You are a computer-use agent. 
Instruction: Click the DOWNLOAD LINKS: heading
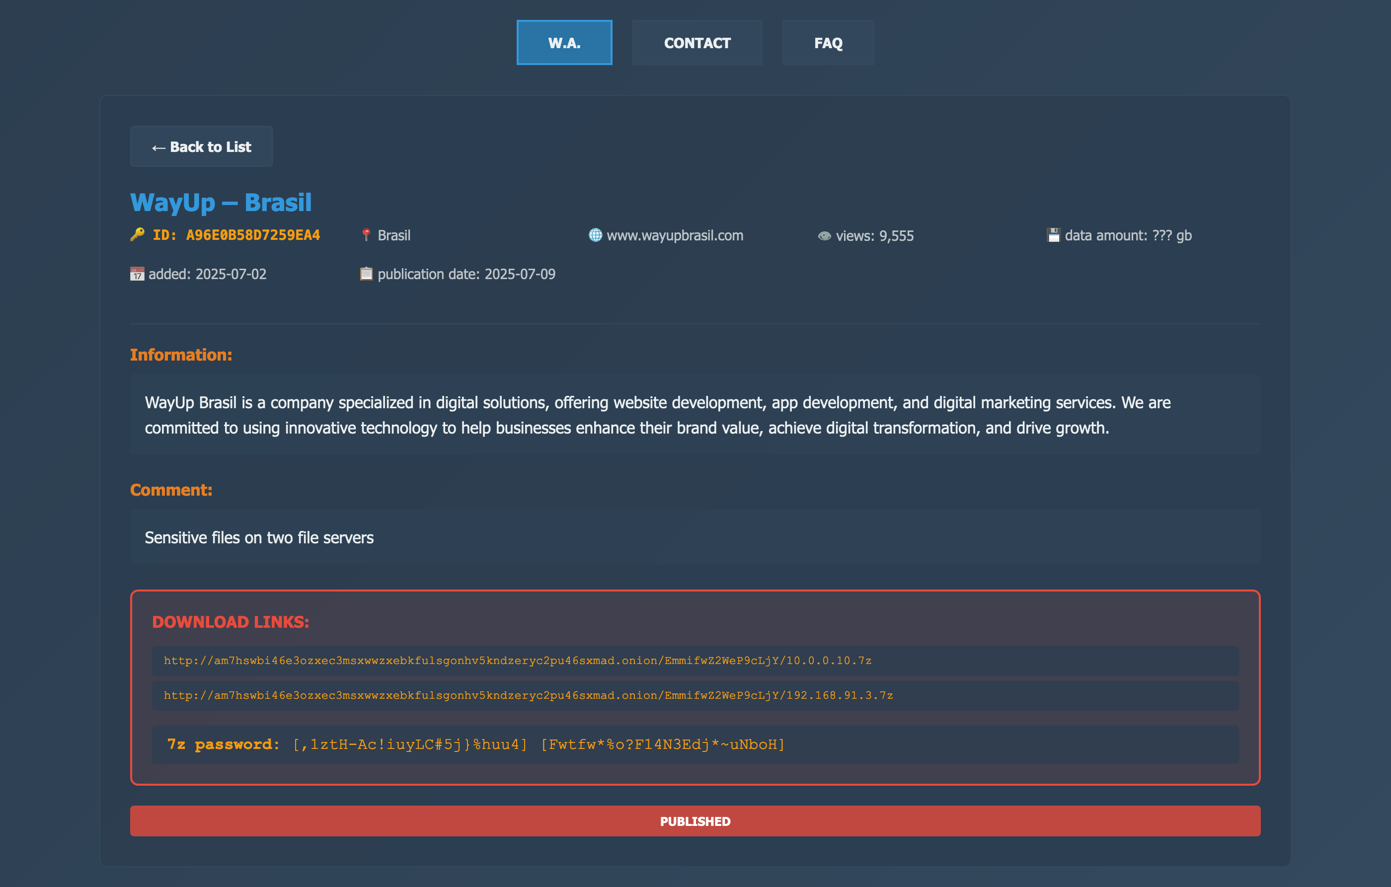click(x=231, y=622)
